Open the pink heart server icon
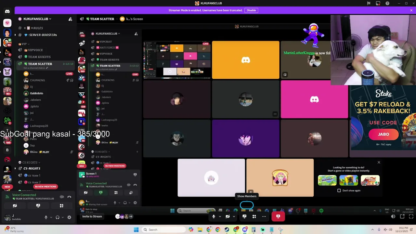The width and height of the screenshot is (416, 234). (7, 23)
